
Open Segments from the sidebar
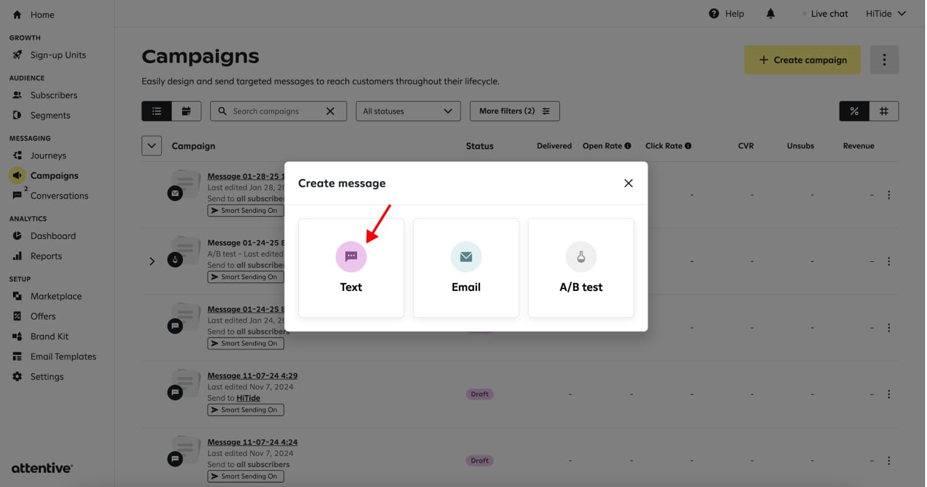coord(50,115)
